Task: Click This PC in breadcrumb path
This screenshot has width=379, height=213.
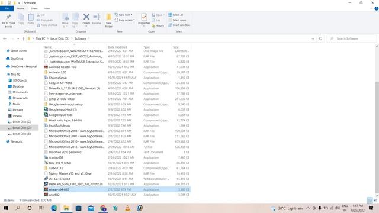Action: tap(40, 38)
